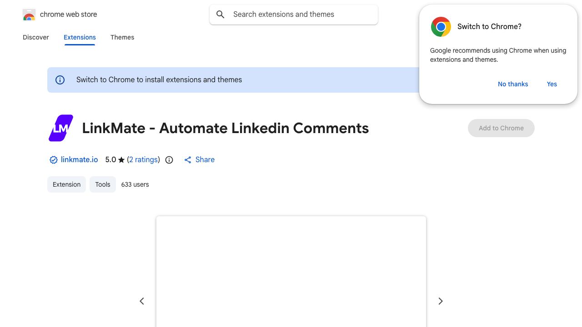The width and height of the screenshot is (582, 327).
Task: Click the info icon in the blue banner
Action: click(60, 80)
